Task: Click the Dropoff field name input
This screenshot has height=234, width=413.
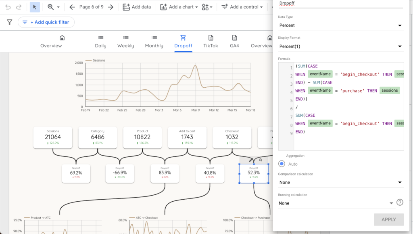Action: tap(340, 4)
